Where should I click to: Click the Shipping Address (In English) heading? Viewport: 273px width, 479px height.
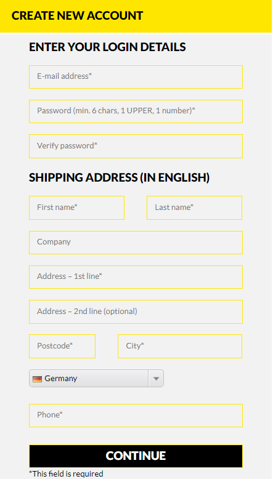click(x=119, y=177)
